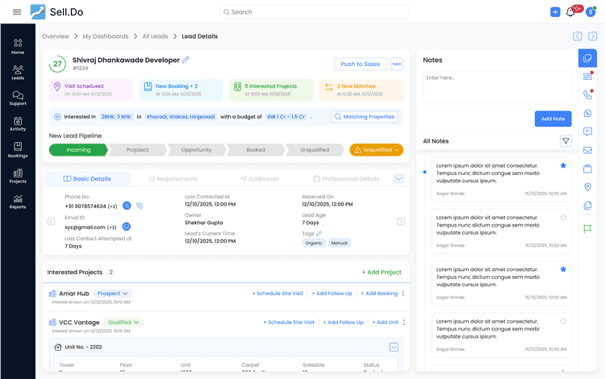Switch to the Addresses tab
The image size is (605, 379).
pos(260,179)
